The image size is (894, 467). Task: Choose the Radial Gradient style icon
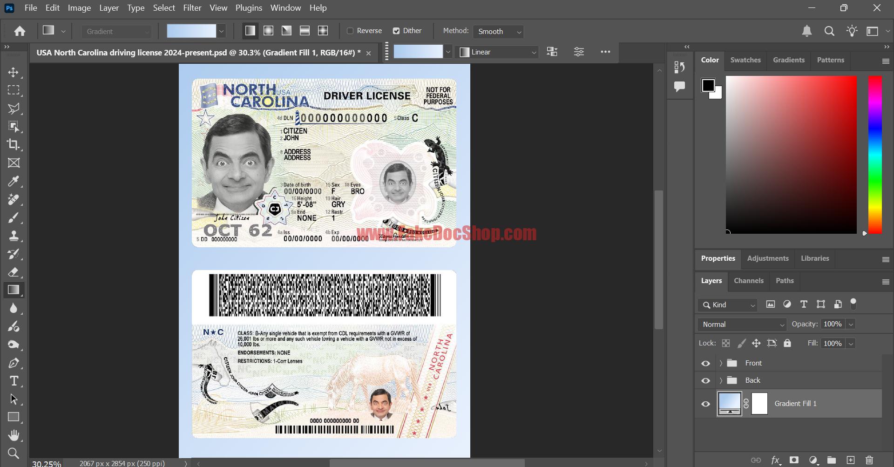tap(268, 31)
